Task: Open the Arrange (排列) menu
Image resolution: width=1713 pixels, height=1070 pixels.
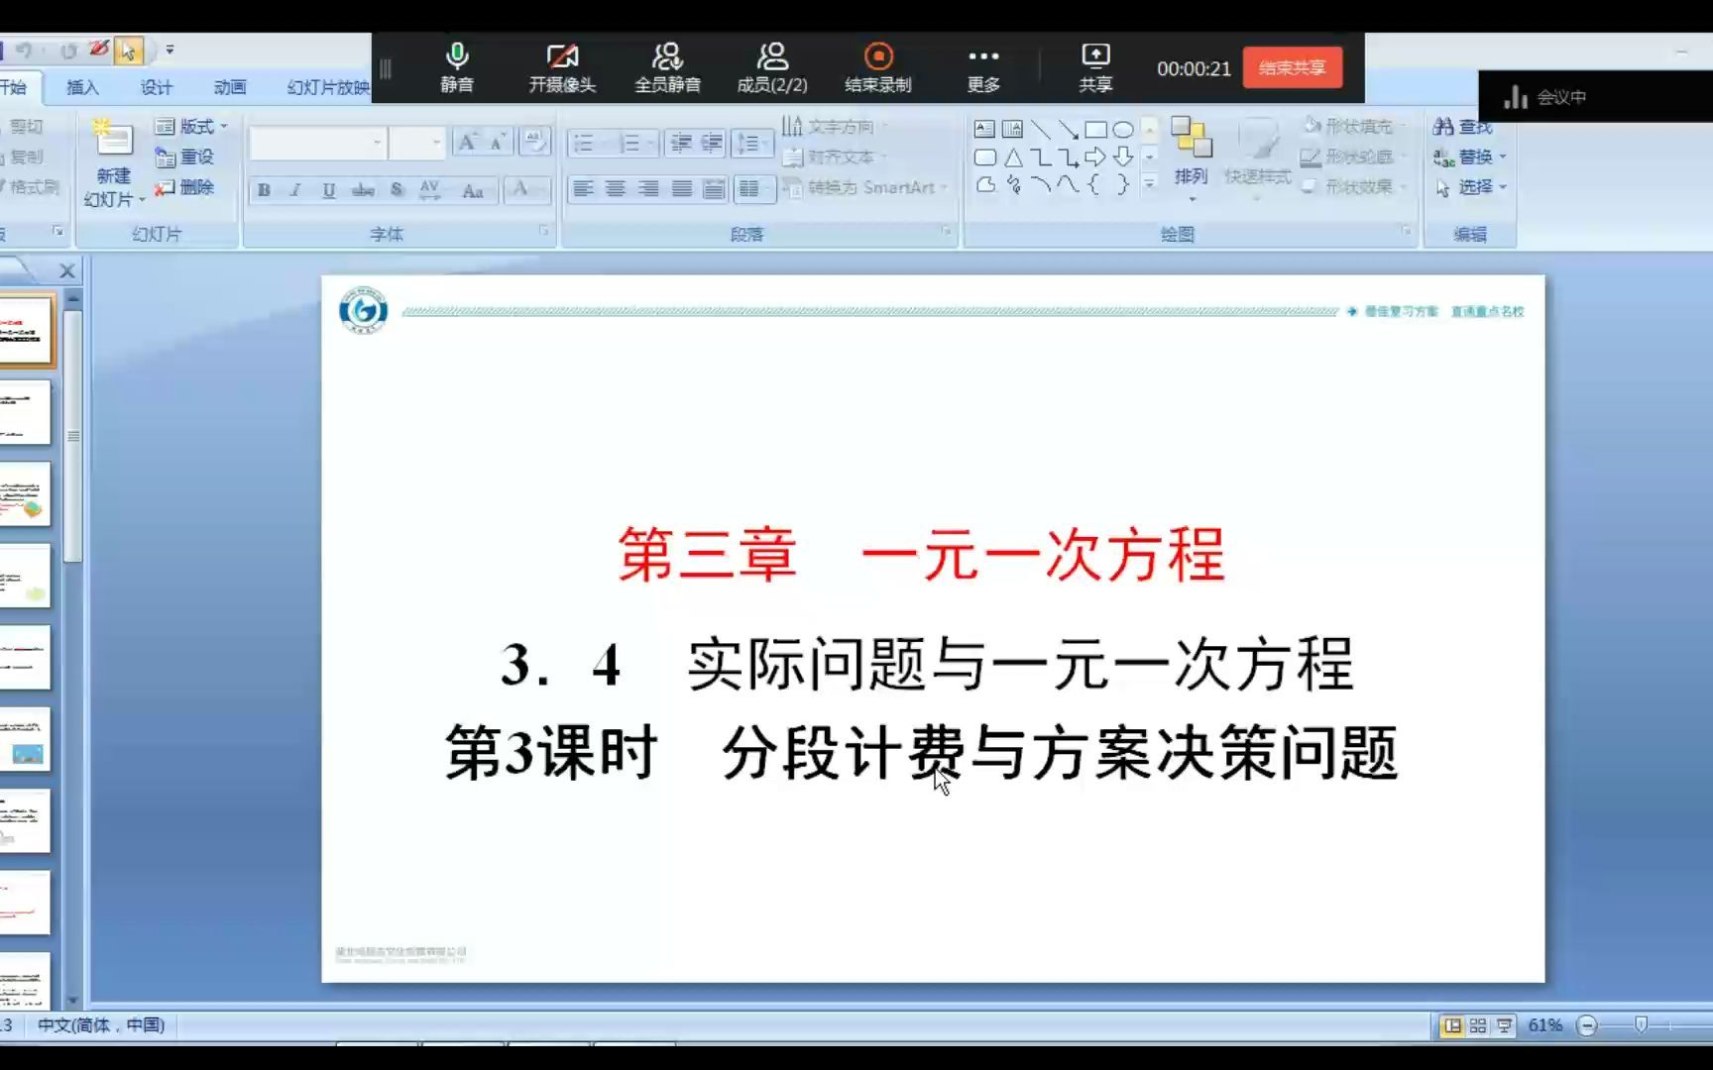Action: coord(1191,159)
